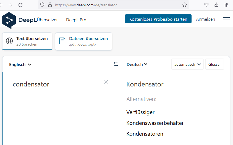This screenshot has width=233, height=145.
Task: Save page to Pocket
Action: coord(206,5)
